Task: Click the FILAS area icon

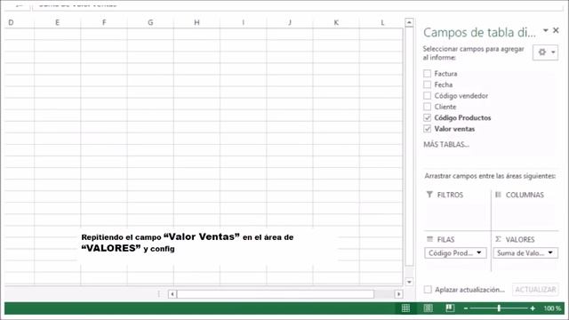Action: [429, 239]
